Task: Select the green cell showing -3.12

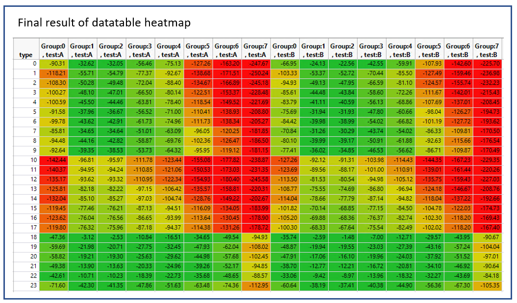Action: [x=83, y=236]
